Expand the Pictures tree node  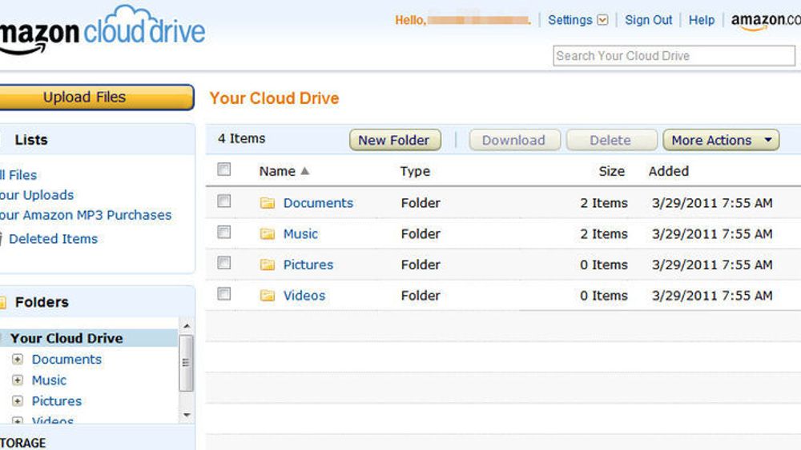[18, 401]
